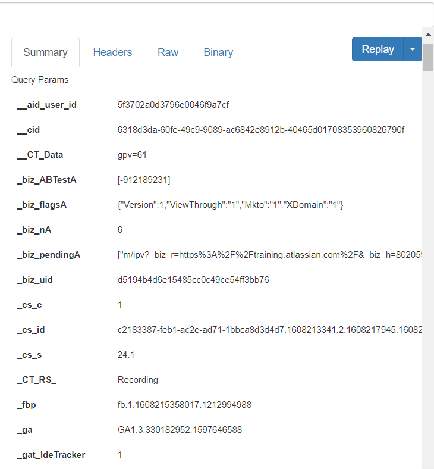
Task: Click the empty text field at top
Action: tap(214, 14)
